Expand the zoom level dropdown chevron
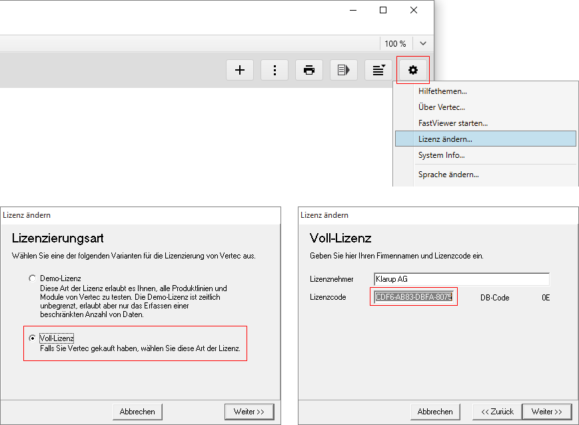 422,43
